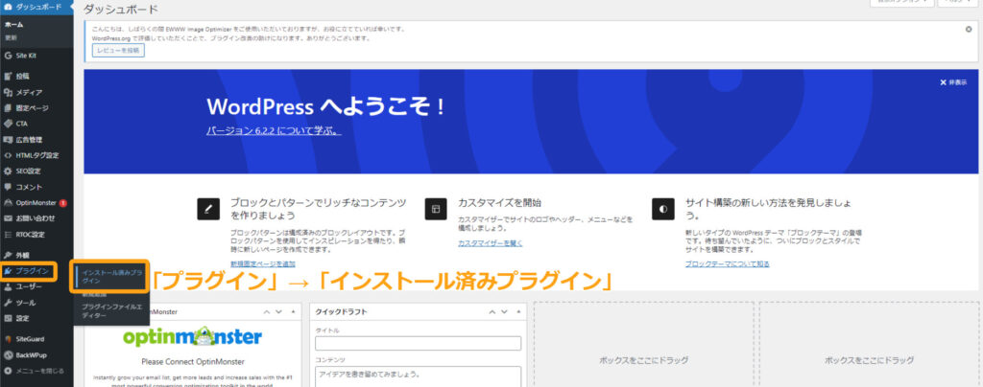Image resolution: width=983 pixels, height=387 pixels.
Task: Open the 外観 appearance brush icon
Action: click(x=8, y=255)
